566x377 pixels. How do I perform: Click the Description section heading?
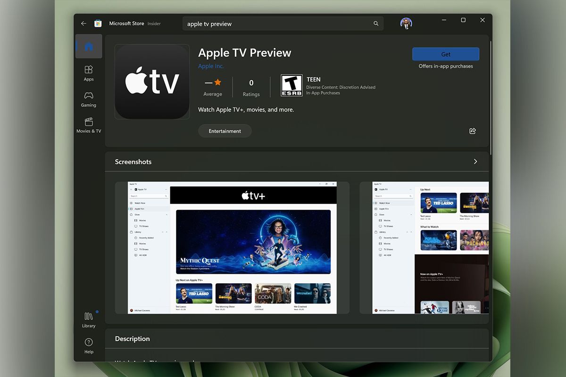[133, 339]
